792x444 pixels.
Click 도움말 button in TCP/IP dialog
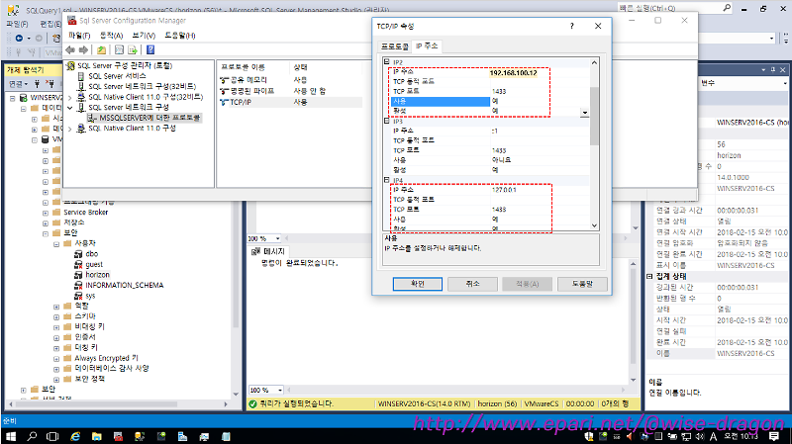(x=582, y=284)
